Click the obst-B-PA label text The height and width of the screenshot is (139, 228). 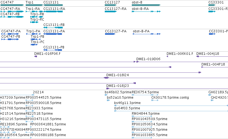141,31
